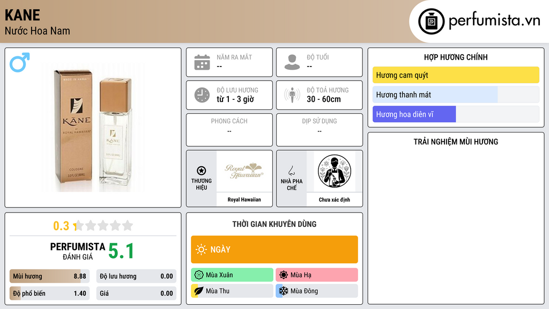The width and height of the screenshot is (549, 309).
Task: Click the sun icon in the Ngày bar
Action: coord(201,249)
